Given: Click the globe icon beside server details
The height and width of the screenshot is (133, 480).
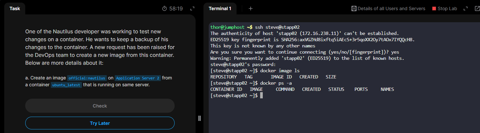Looking at the screenshot, I should (354, 9).
